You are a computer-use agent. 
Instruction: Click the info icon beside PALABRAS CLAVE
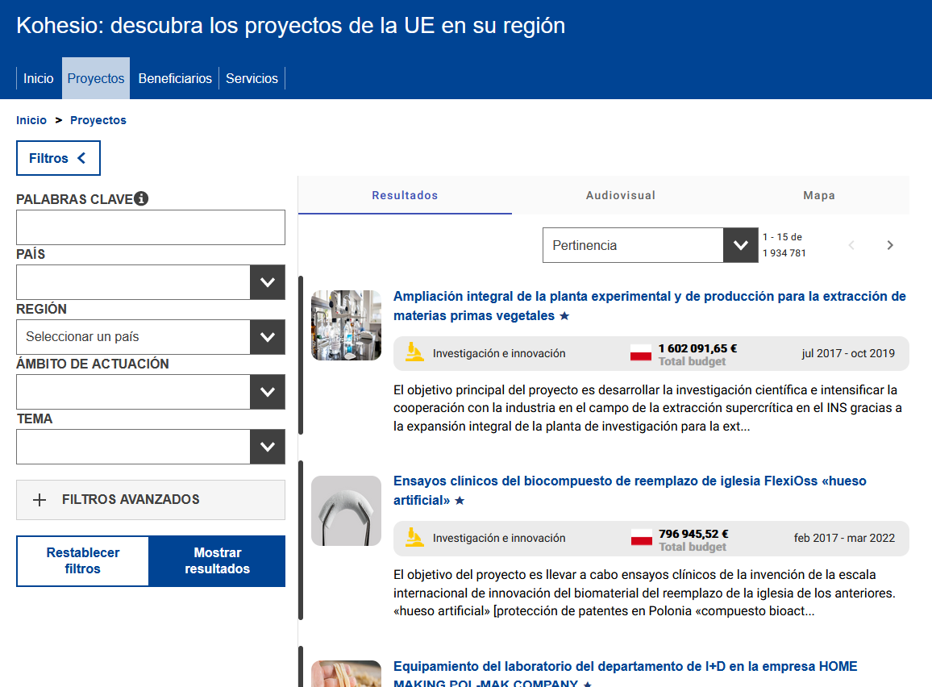(x=143, y=198)
